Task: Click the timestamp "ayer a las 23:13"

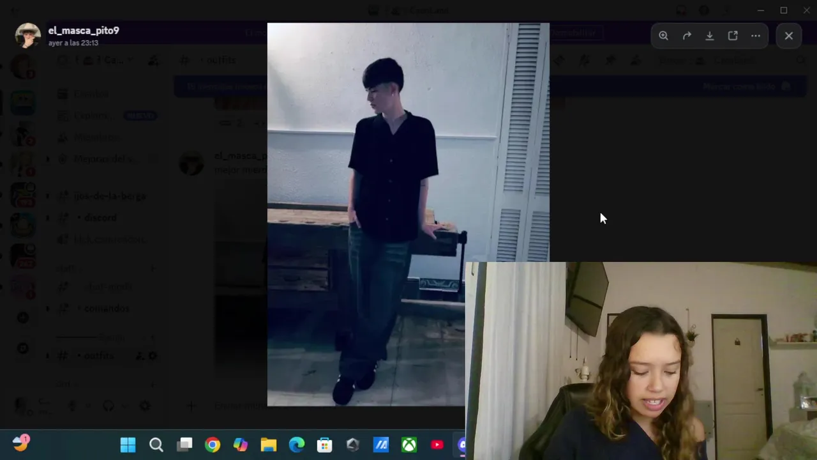Action: coord(73,43)
